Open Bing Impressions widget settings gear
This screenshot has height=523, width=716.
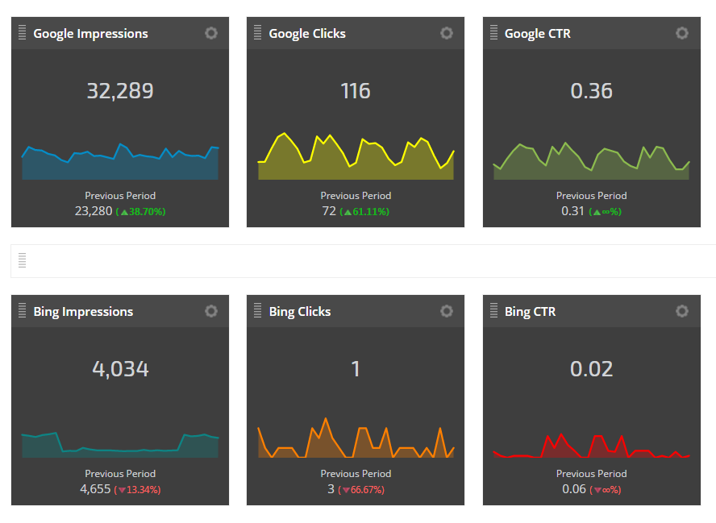(x=211, y=311)
